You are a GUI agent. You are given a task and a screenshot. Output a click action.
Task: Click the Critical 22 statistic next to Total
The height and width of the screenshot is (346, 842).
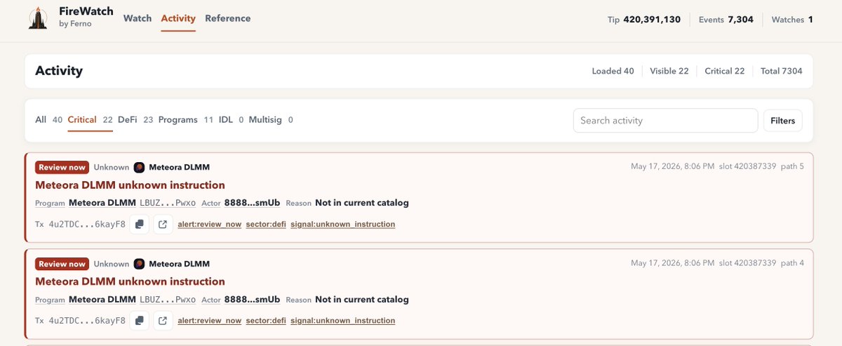pyautogui.click(x=725, y=71)
